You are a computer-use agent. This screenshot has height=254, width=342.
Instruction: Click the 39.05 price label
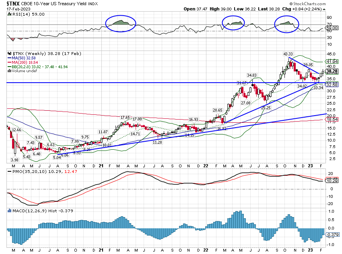coord(308,65)
